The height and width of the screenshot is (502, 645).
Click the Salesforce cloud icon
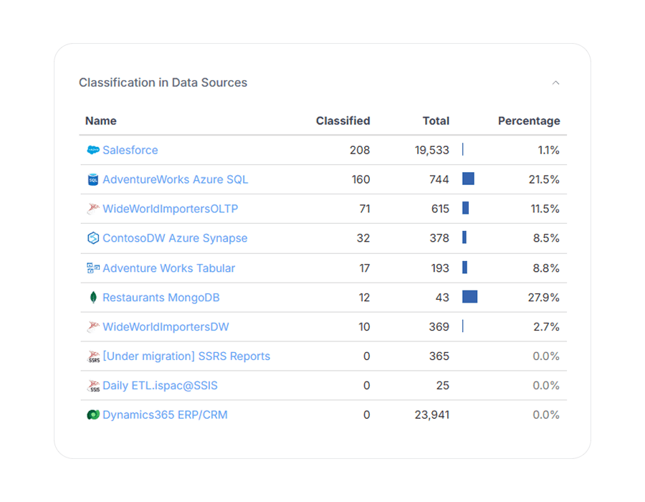click(x=92, y=150)
